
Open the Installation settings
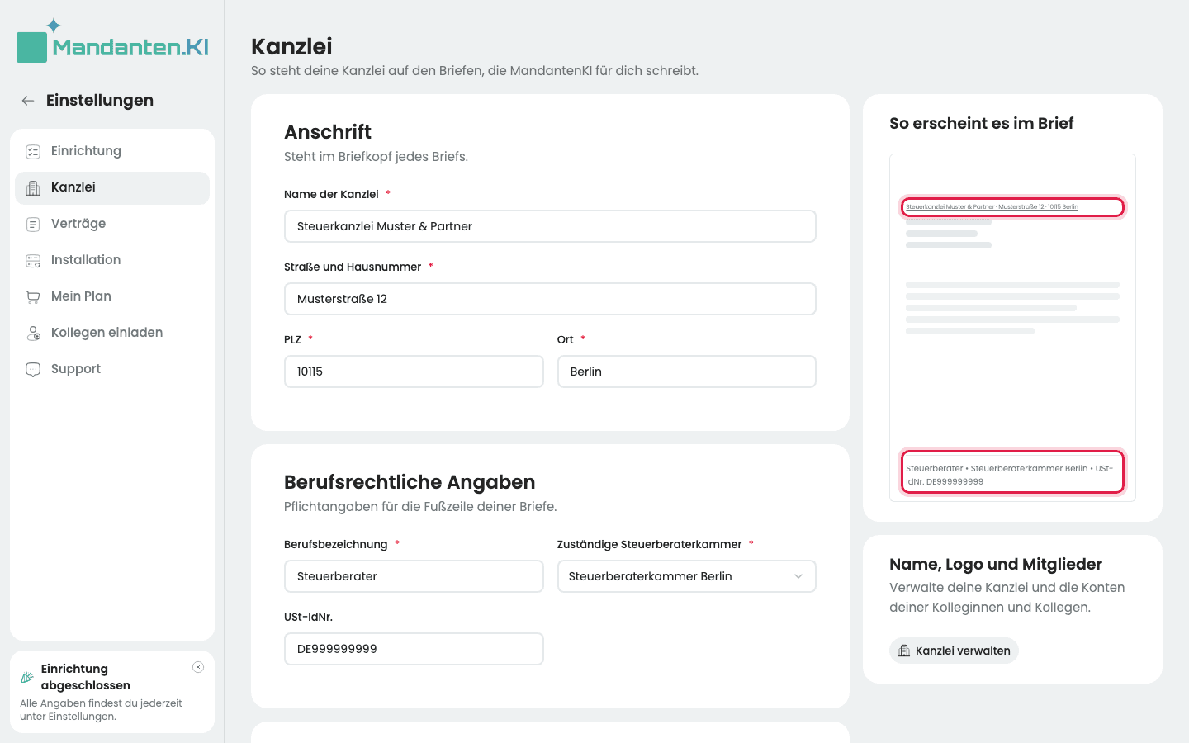(x=112, y=260)
